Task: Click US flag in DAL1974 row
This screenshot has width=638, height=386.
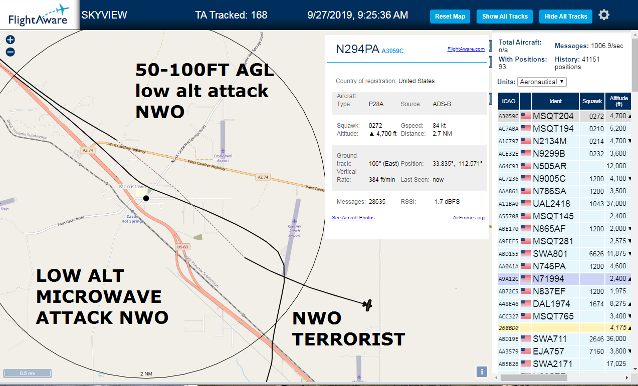Action: click(526, 304)
